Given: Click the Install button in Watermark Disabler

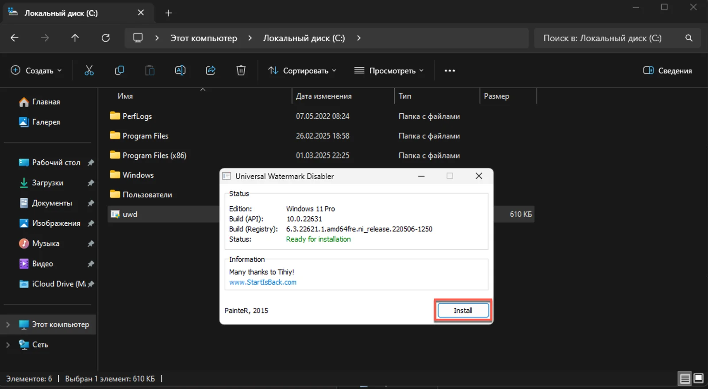Looking at the screenshot, I should point(463,310).
